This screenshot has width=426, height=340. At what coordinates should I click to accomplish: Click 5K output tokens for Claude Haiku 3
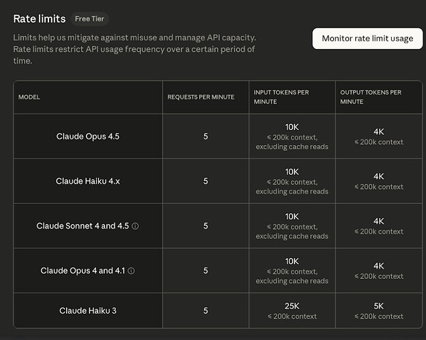(x=379, y=306)
